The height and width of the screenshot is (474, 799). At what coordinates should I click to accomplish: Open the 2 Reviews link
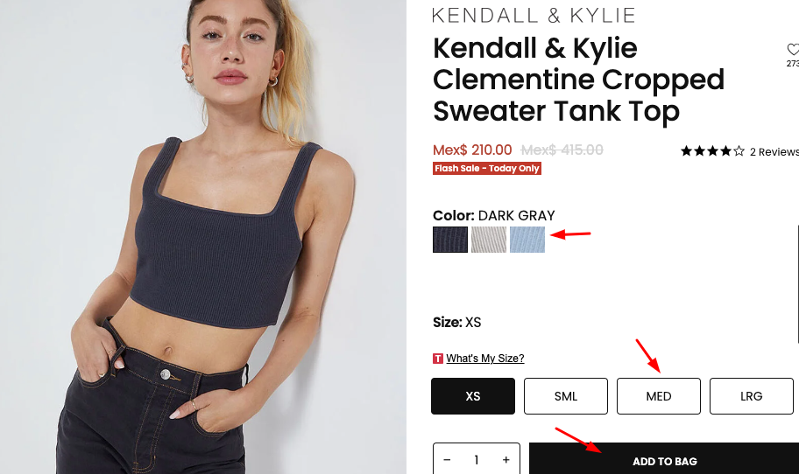point(774,151)
